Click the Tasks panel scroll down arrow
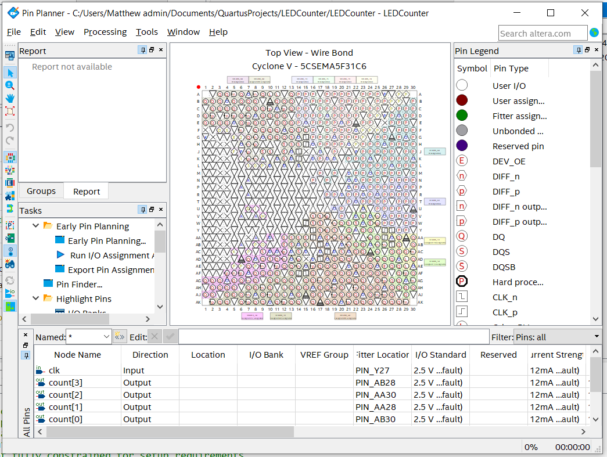 click(x=160, y=307)
